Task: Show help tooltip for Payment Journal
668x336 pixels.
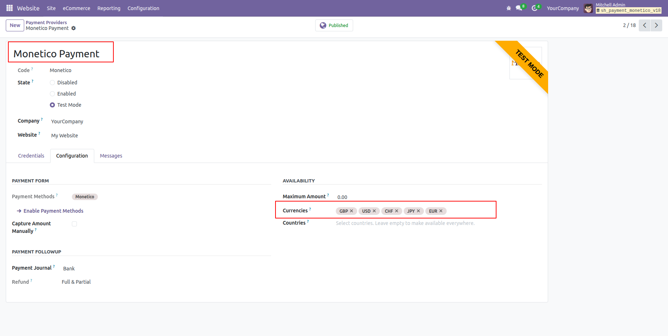Action: [x=54, y=266]
